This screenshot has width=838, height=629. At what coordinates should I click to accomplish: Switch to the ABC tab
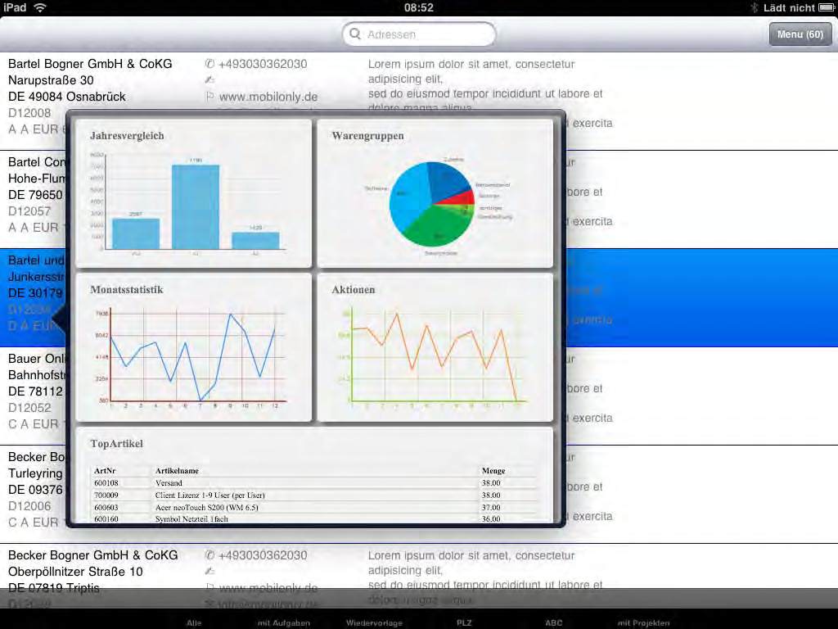[554, 623]
